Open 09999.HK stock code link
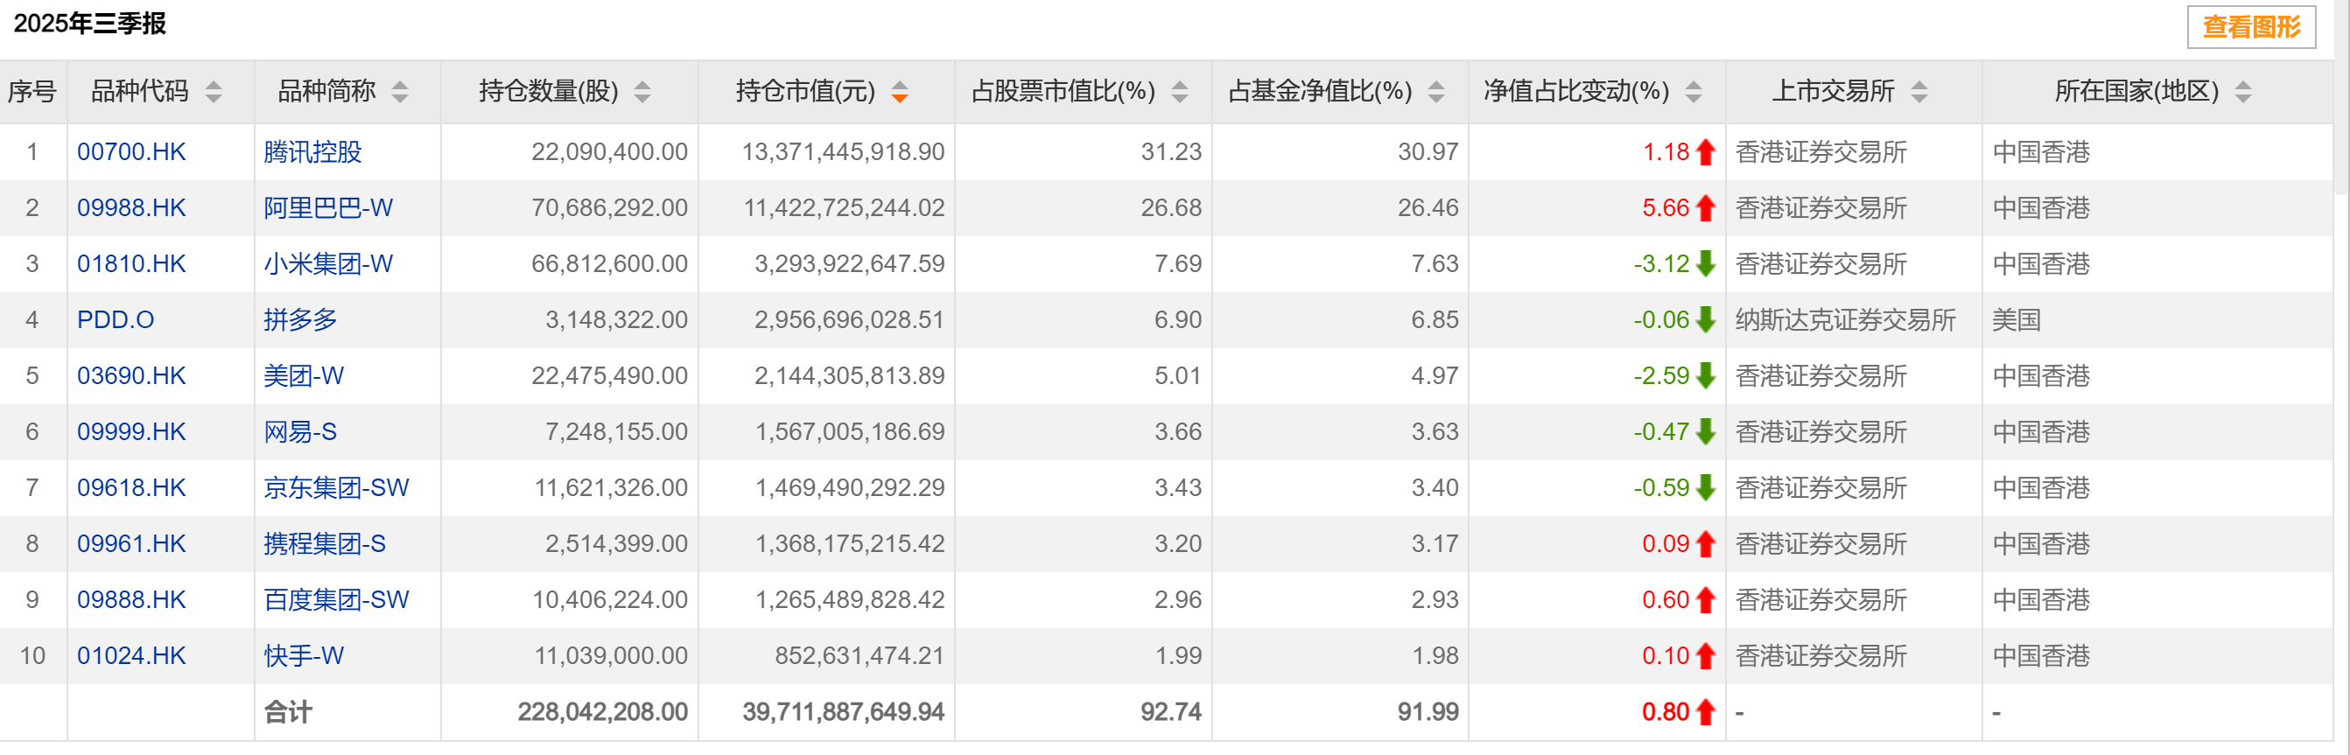This screenshot has height=755, width=2350. click(x=131, y=432)
